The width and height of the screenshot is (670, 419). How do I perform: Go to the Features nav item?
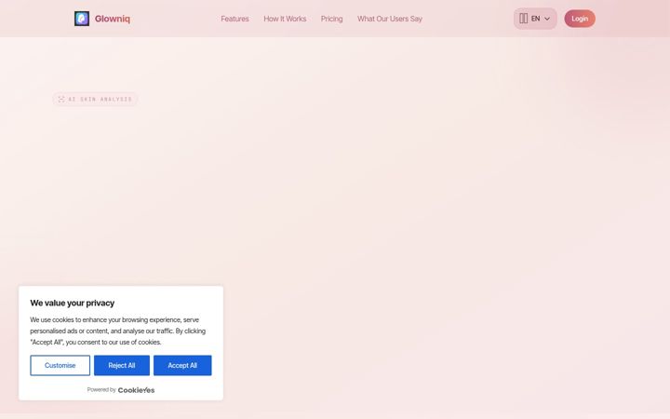tap(234, 19)
